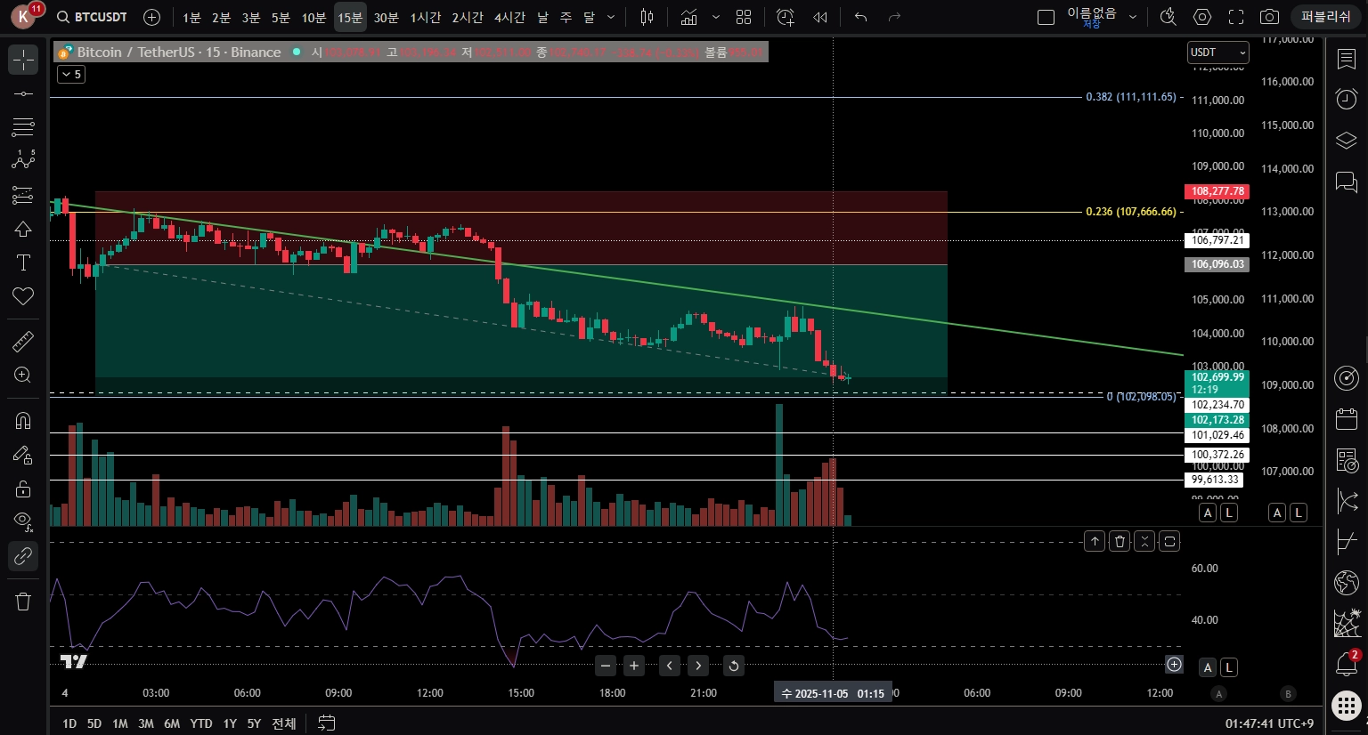
Task: Open the economic calendar panel
Action: click(1347, 419)
